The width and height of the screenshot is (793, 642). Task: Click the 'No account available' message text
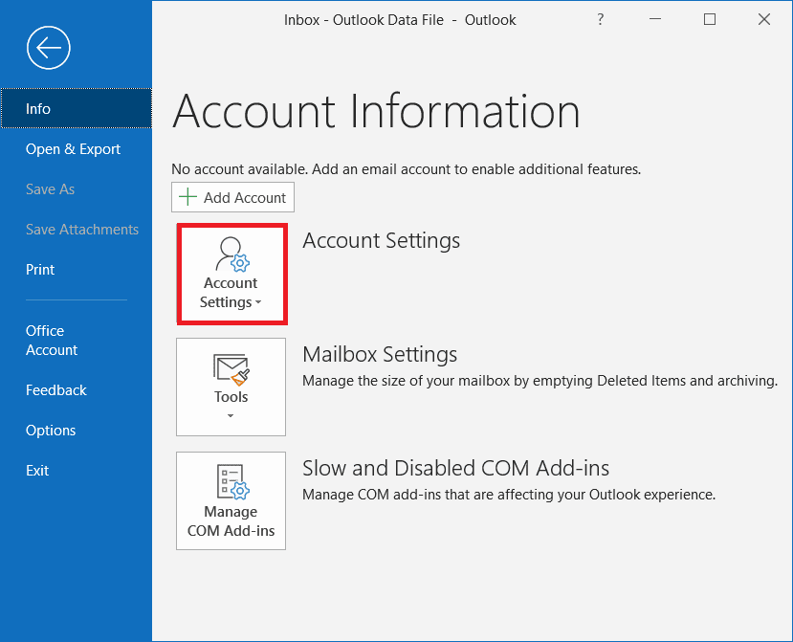[x=407, y=169]
